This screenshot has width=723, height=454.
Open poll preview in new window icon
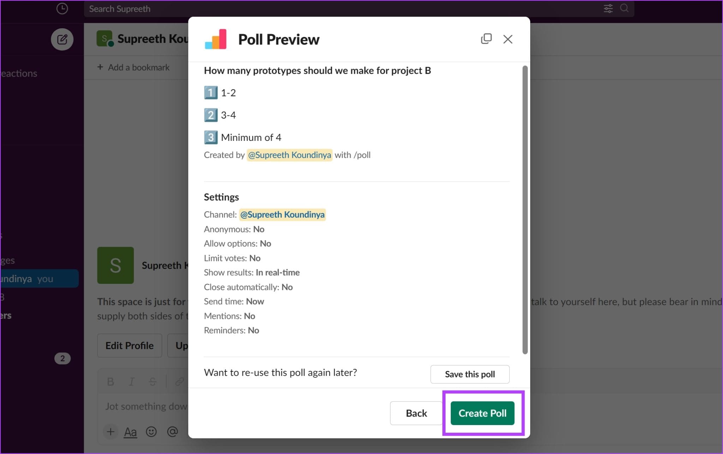pos(486,39)
